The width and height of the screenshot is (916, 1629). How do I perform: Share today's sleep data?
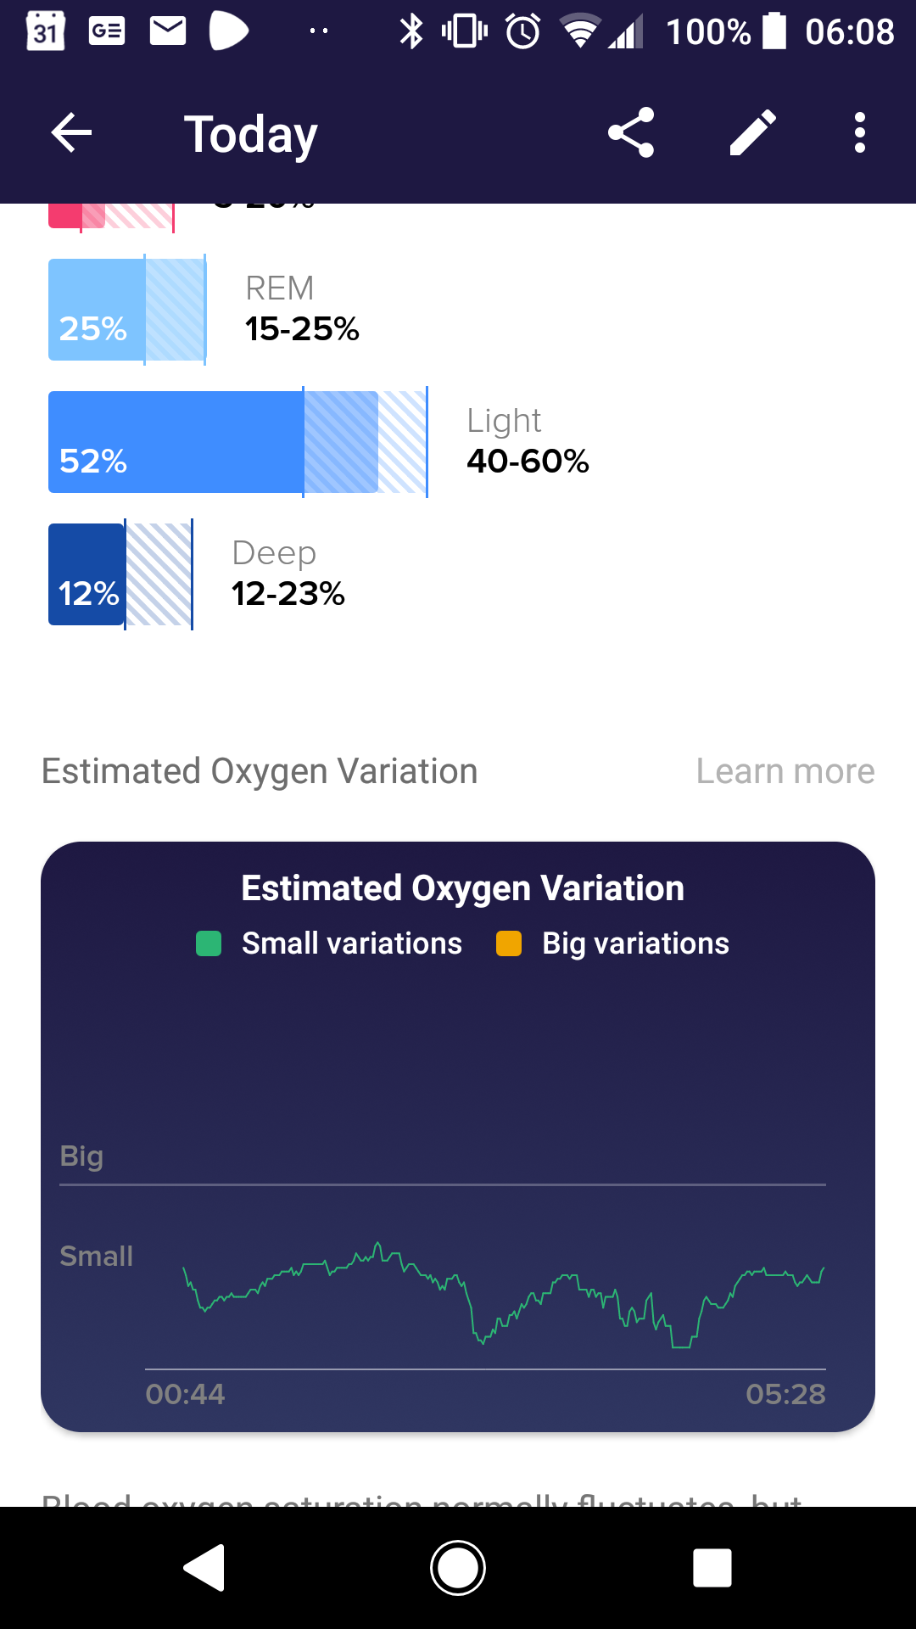tap(631, 133)
